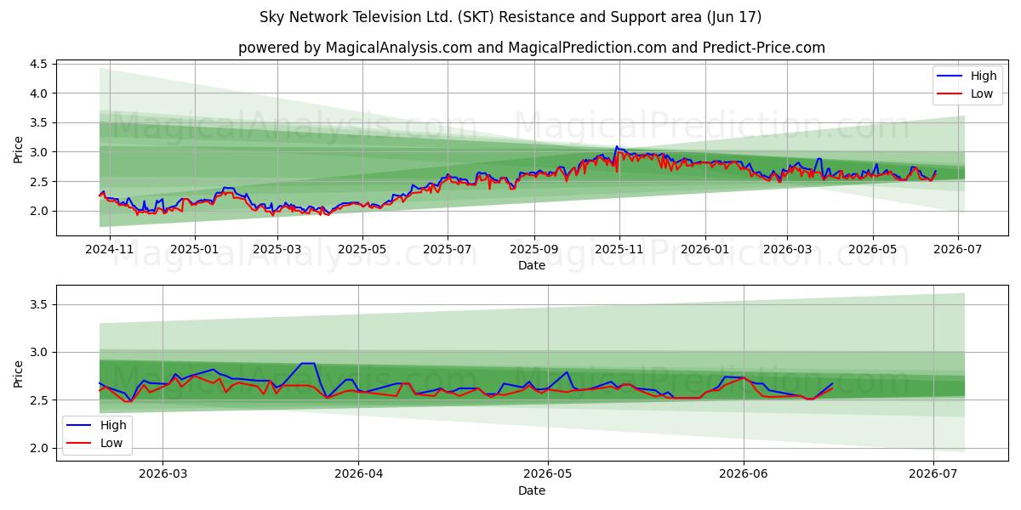The width and height of the screenshot is (1021, 510).
Task: Click the High line peak near 2026-03 end on bottom chart
Action: point(308,364)
